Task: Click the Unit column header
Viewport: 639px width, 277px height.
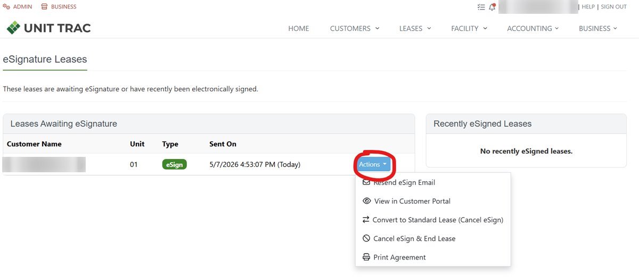Action: (137, 144)
